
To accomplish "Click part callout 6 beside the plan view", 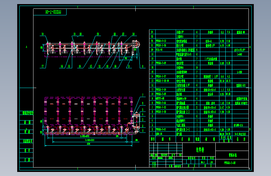I will coord(143,103).
